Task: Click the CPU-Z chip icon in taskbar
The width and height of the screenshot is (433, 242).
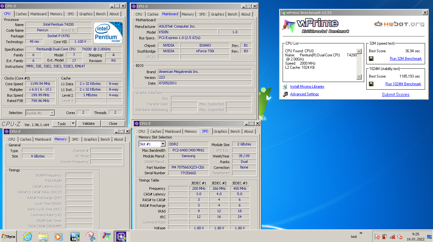Action: tap(121, 236)
